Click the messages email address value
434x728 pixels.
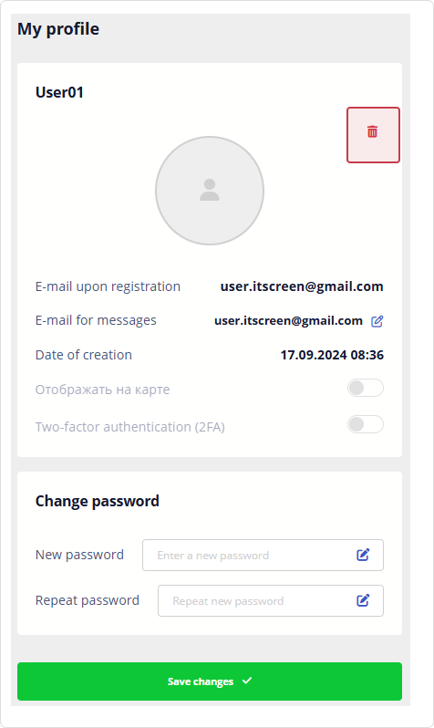tap(288, 320)
